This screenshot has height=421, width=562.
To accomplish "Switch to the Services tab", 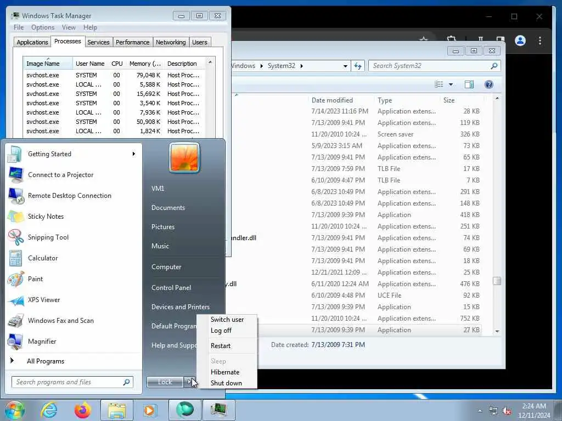I will [x=98, y=42].
